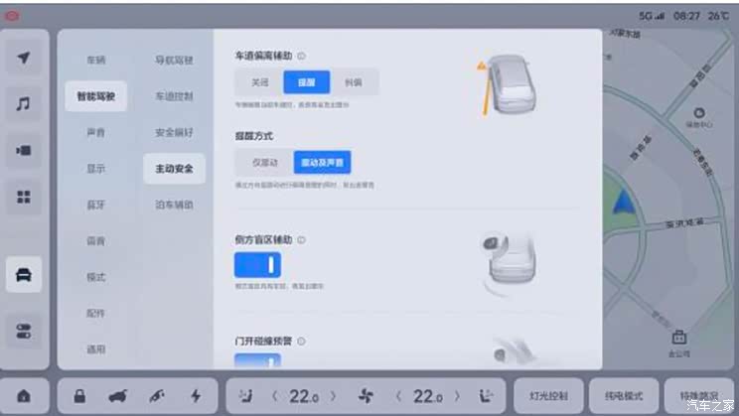
Task: Select the 智能驾驶 settings category
Action: pos(96,96)
